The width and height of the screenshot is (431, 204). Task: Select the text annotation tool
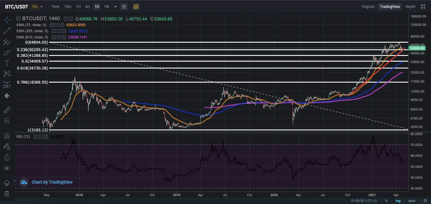tap(7, 63)
